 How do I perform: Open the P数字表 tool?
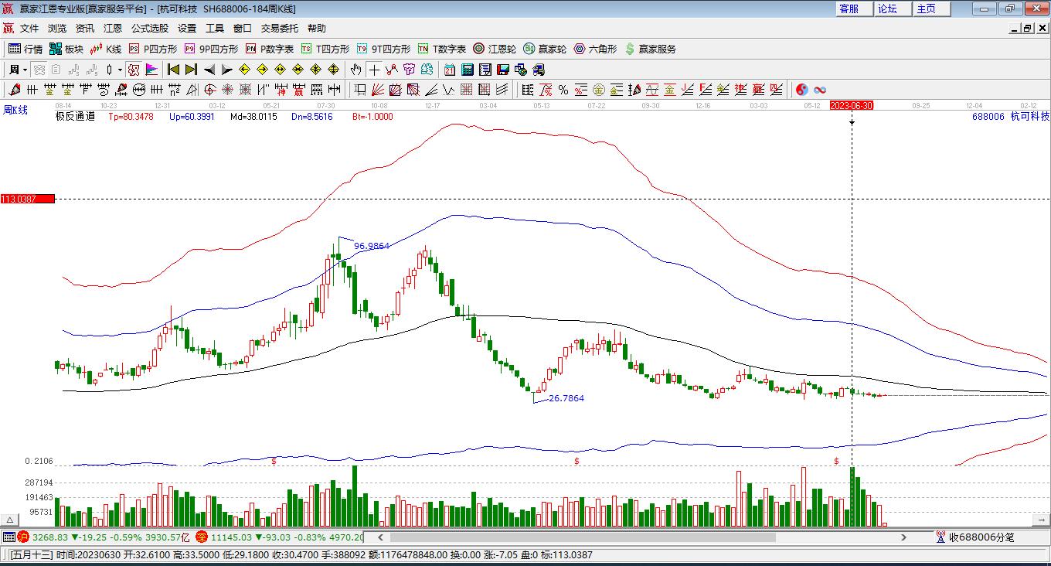coord(269,49)
